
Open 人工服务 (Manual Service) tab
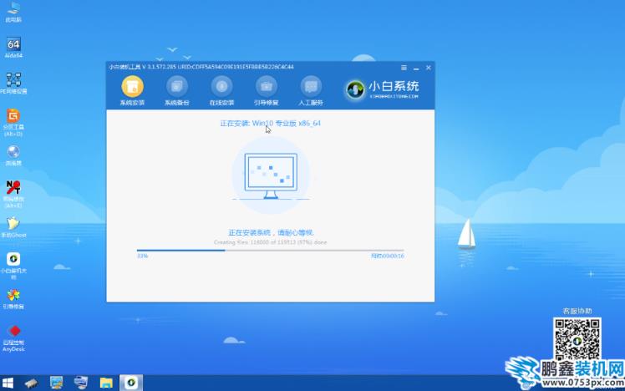[x=311, y=91]
